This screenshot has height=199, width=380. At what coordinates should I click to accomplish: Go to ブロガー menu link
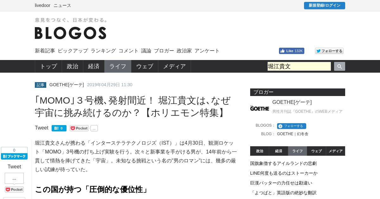pyautogui.click(x=164, y=51)
